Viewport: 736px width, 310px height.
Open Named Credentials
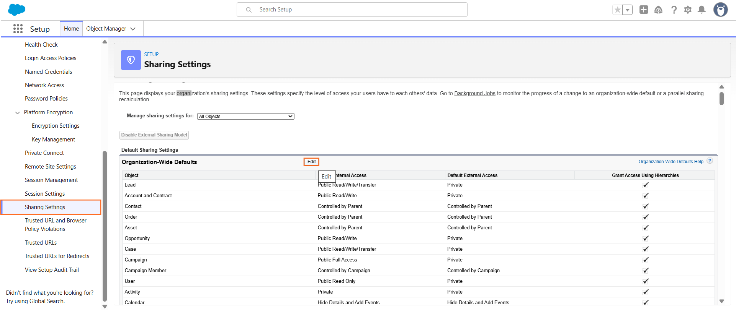(48, 72)
